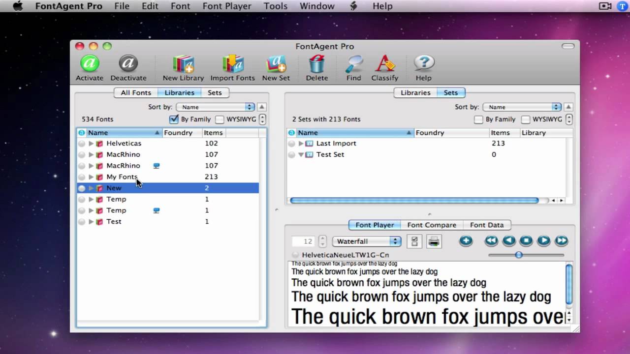Screen dimensions: 630x354
Task: Select the left pane Sets tab
Action: point(215,92)
